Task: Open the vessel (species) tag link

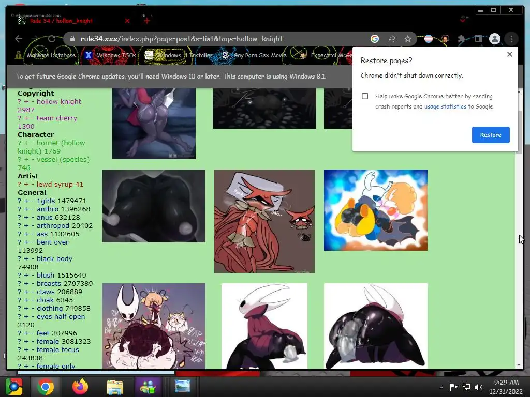Action: coord(63,159)
